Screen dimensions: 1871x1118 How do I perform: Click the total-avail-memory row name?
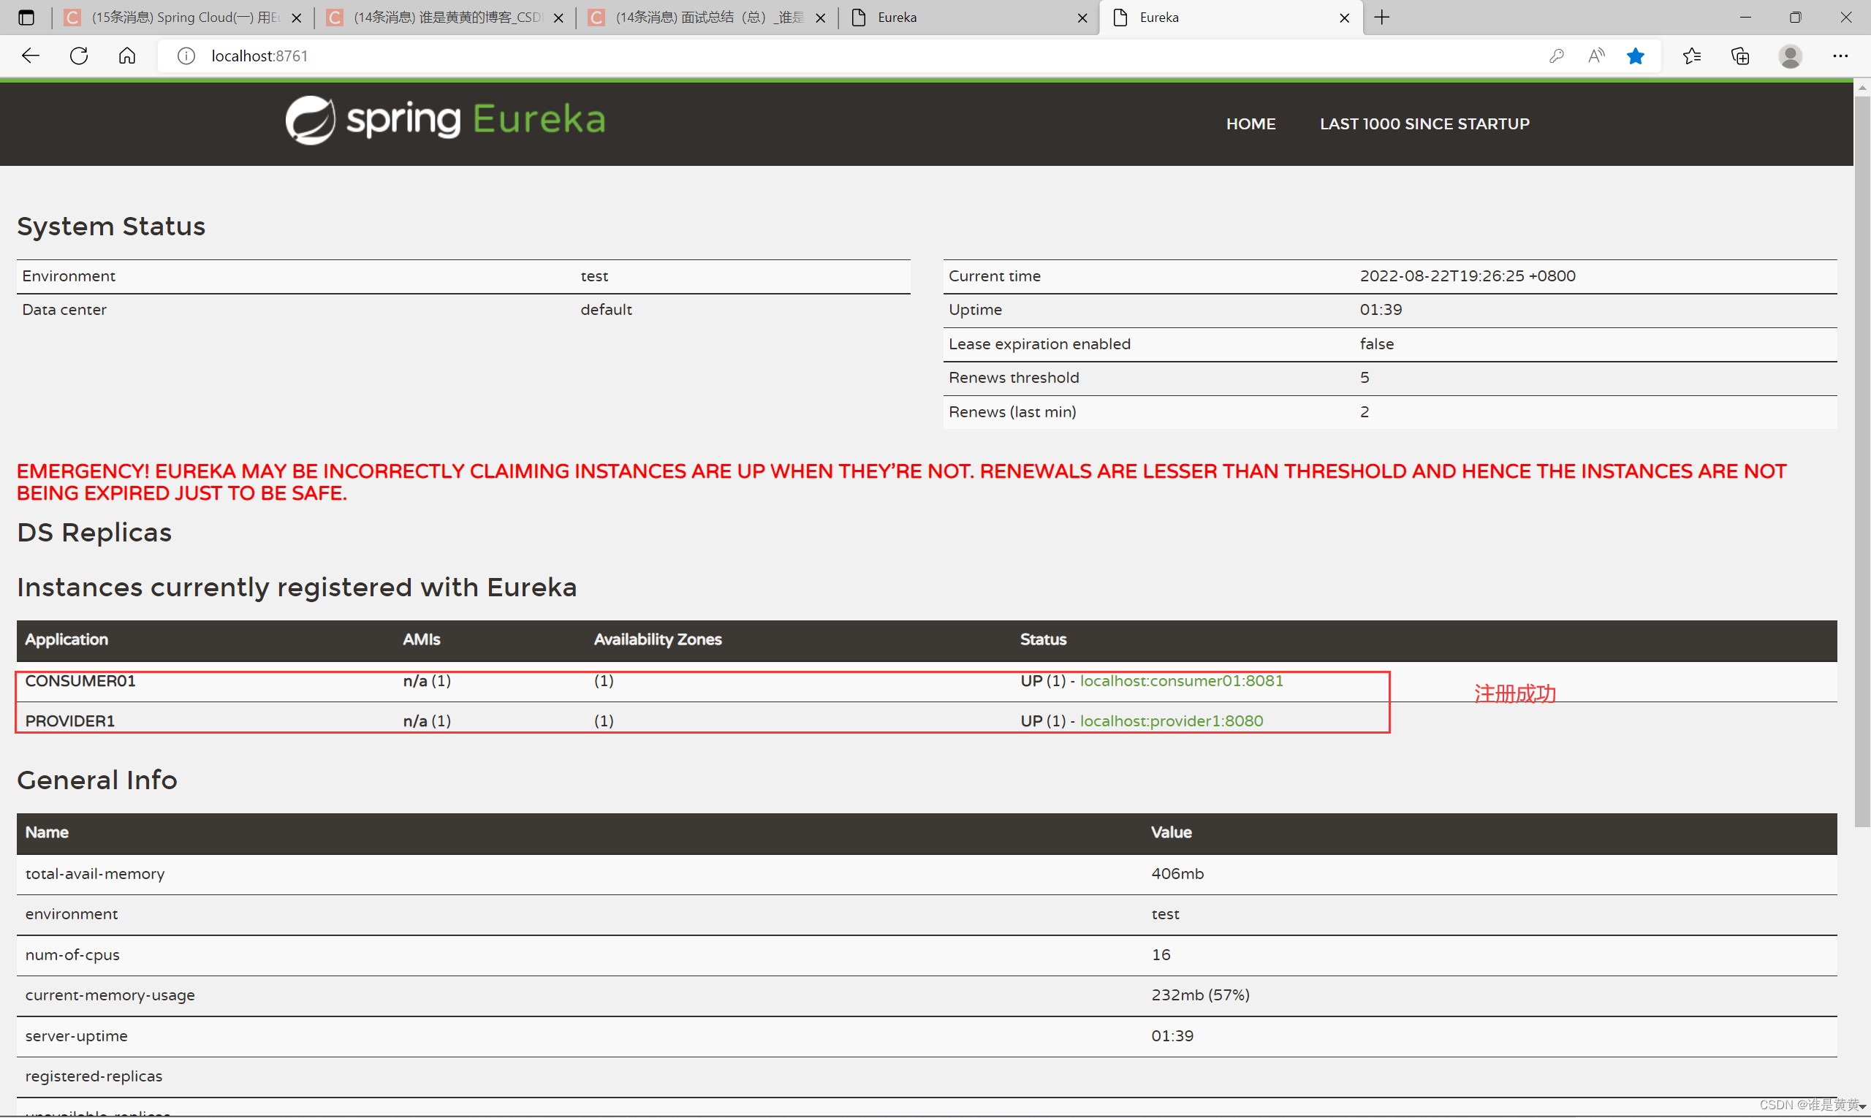tap(95, 873)
